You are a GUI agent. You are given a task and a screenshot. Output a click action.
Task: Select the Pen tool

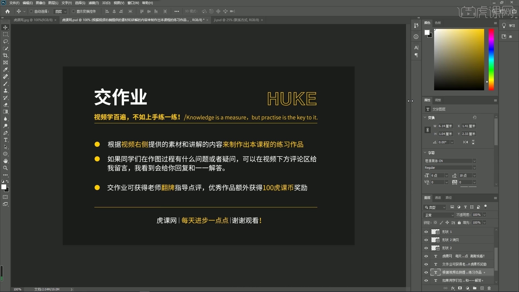[5, 133]
